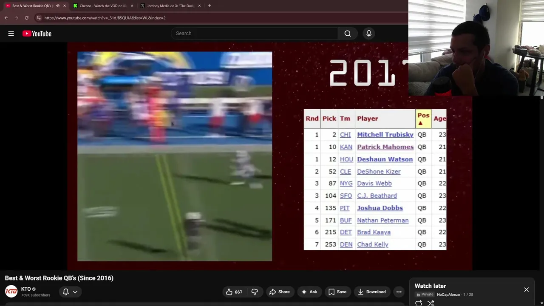
Task: Reload the YouTube page
Action: click(26, 18)
